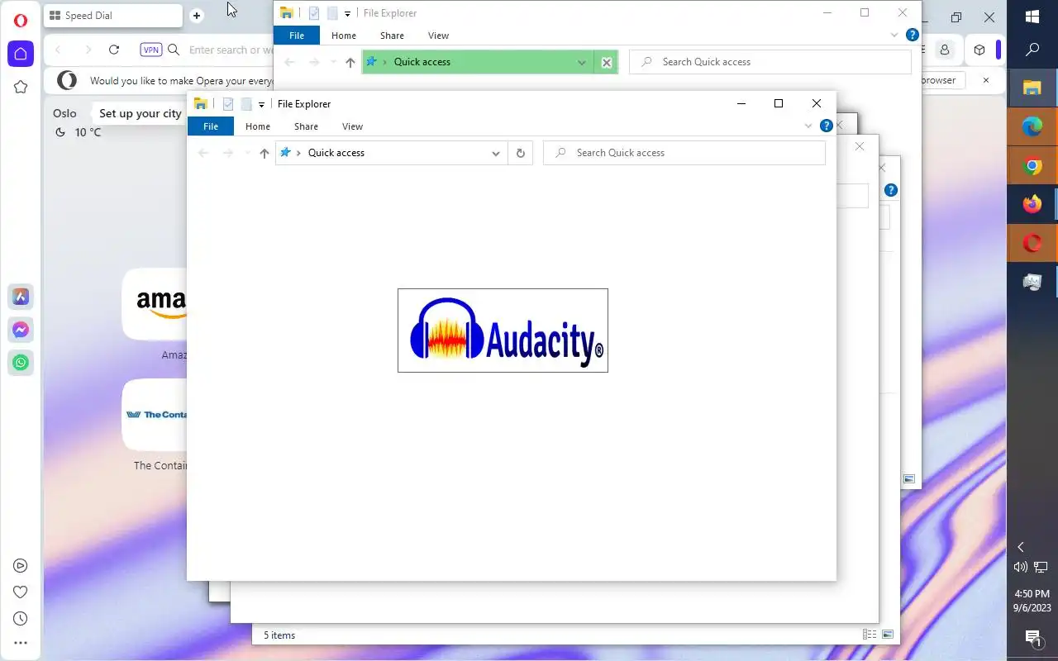Open Messenger in the Opera sidebar

pos(21,330)
